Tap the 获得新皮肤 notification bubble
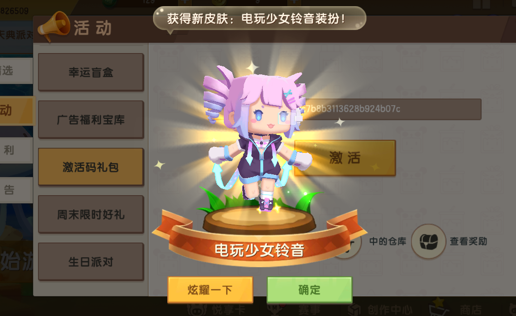The height and width of the screenshot is (316, 516). pos(259,18)
